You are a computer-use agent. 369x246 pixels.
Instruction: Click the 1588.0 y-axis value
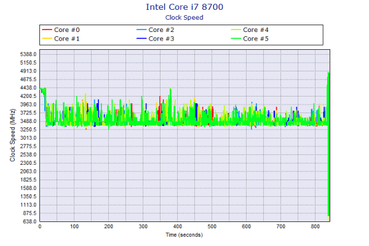(x=28, y=188)
